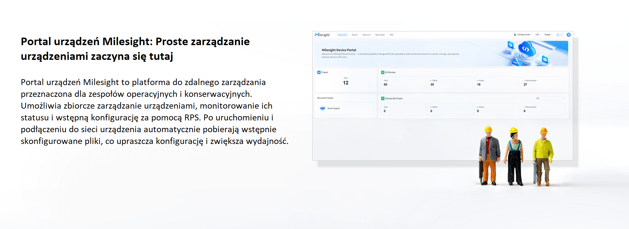This screenshot has width=629, height=229.
Task: Click the Device Support stacked layers icon
Action: pyautogui.click(x=322, y=108)
